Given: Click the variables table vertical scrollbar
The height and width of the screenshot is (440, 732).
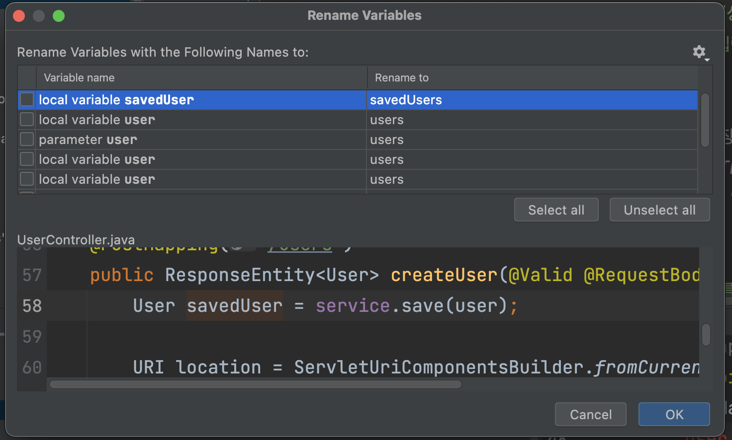Looking at the screenshot, I should (x=705, y=120).
